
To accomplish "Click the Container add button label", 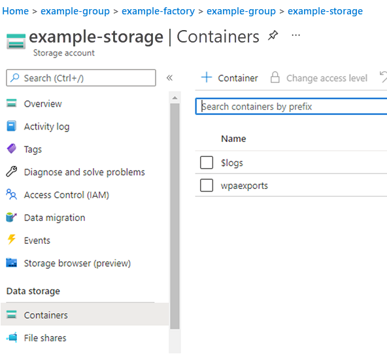I will 238,78.
